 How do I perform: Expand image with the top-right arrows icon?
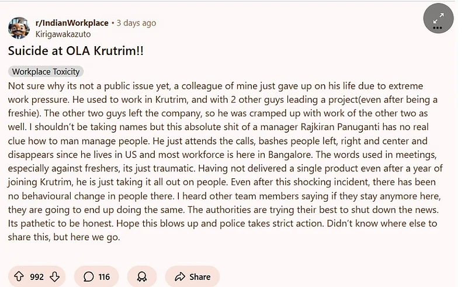(438, 16)
